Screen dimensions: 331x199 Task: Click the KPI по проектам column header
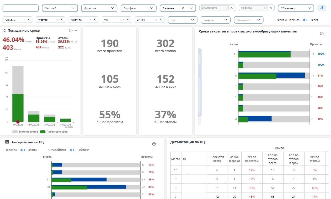[252, 159]
